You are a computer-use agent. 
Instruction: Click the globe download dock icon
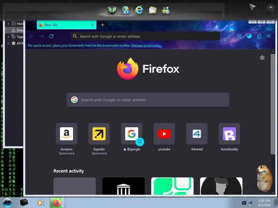[x=126, y=10]
